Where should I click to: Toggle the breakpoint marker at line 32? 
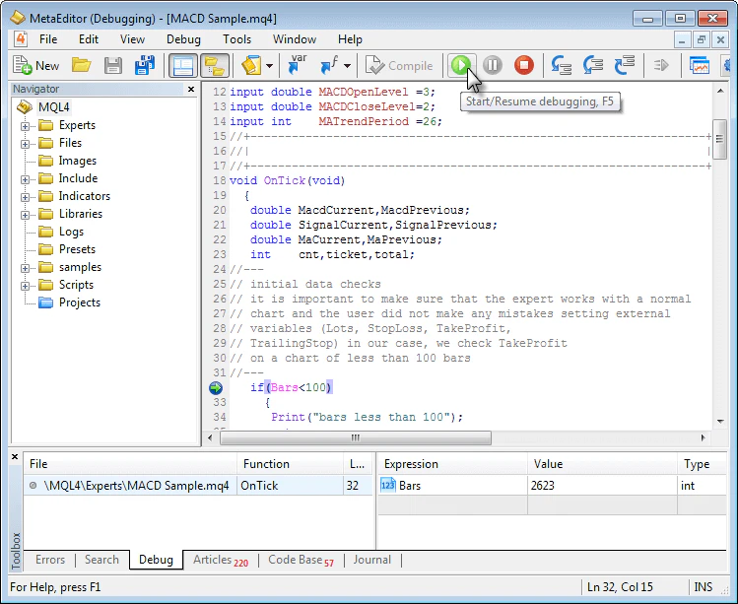[216, 387]
